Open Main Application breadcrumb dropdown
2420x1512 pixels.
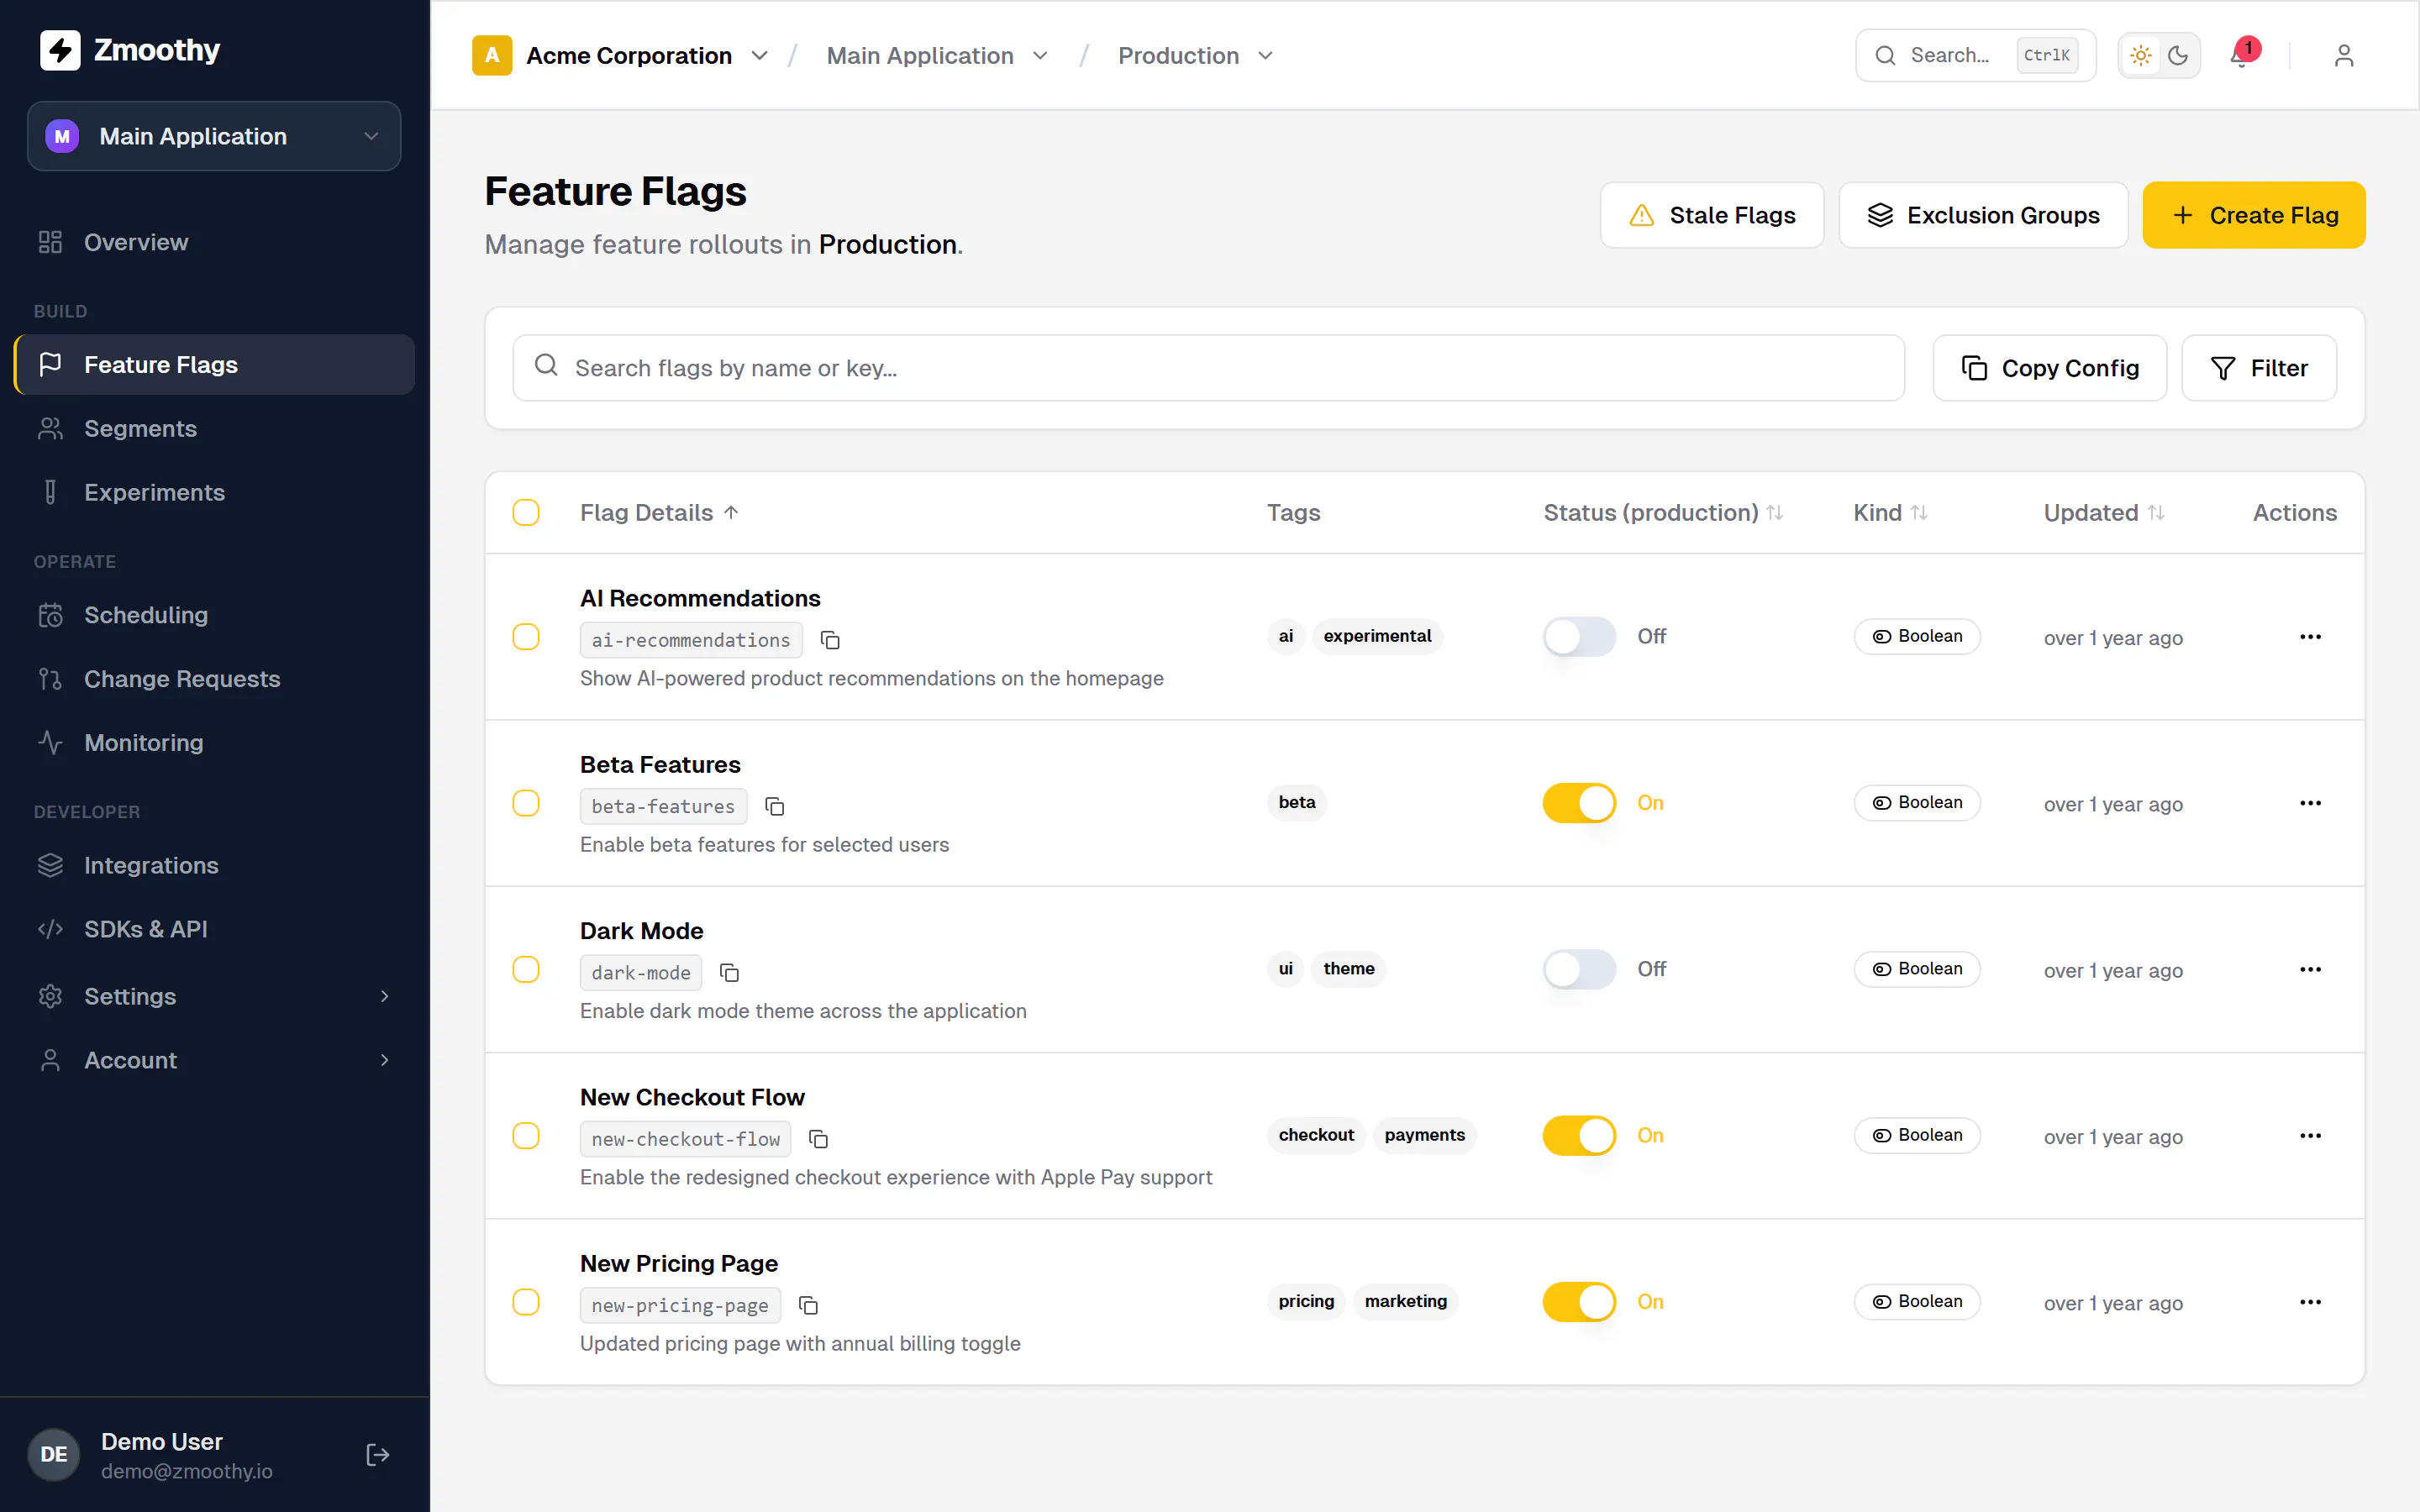937,56
